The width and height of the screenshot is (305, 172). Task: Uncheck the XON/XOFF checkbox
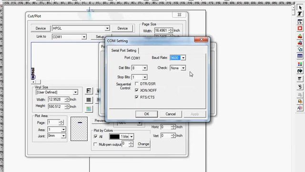coord(137,90)
